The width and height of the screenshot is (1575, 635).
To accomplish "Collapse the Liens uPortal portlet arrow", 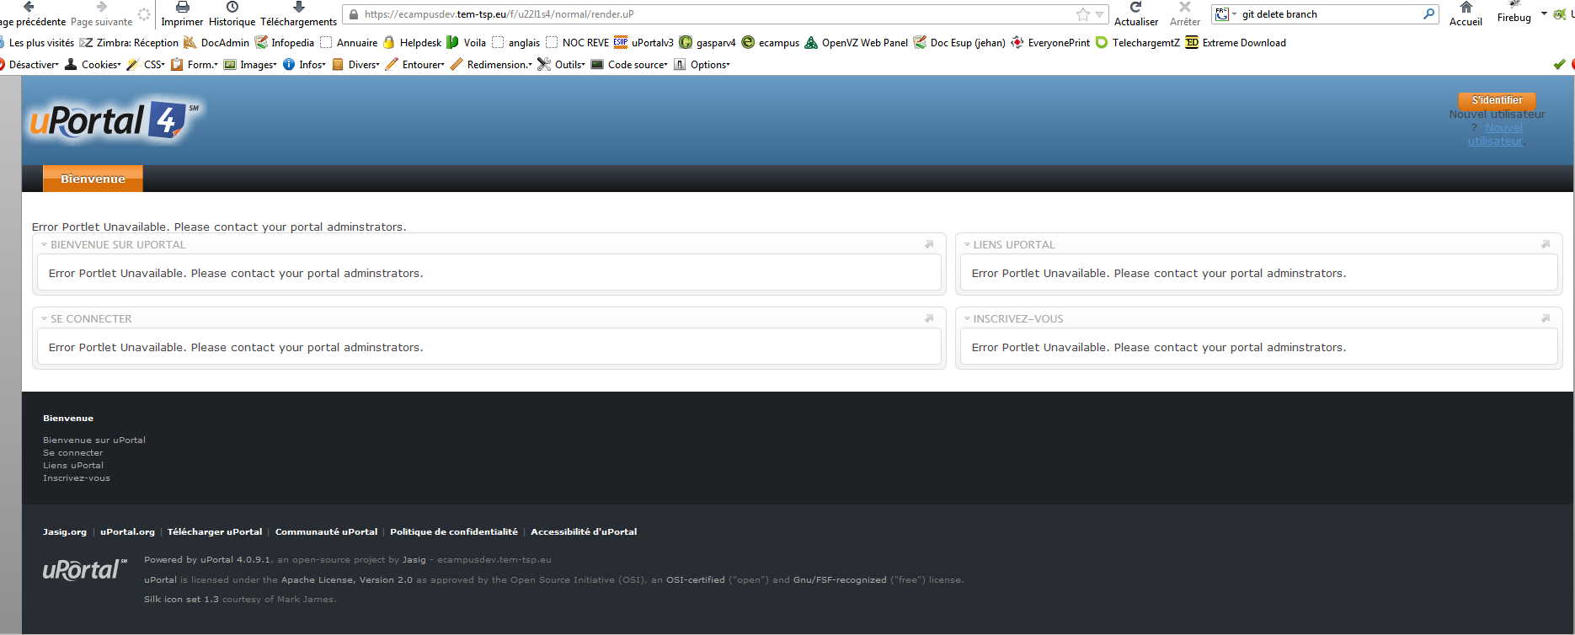I will pos(968,245).
